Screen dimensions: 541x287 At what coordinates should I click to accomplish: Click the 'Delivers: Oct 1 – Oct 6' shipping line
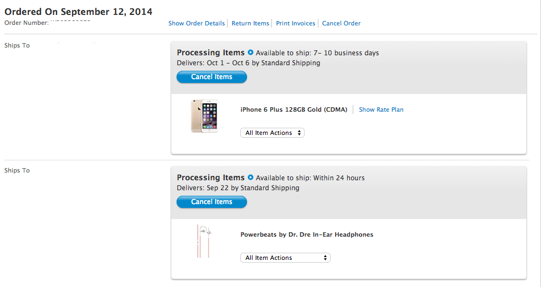(248, 63)
